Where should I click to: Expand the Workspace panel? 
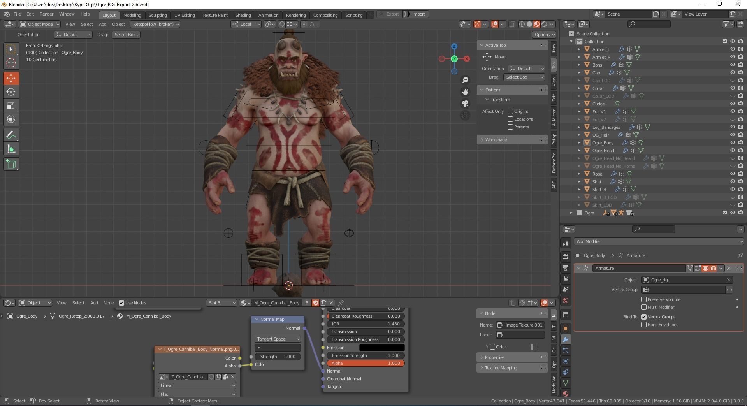coord(512,140)
